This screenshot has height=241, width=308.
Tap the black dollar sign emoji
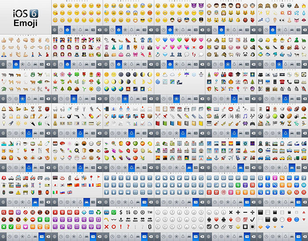(121, 212)
